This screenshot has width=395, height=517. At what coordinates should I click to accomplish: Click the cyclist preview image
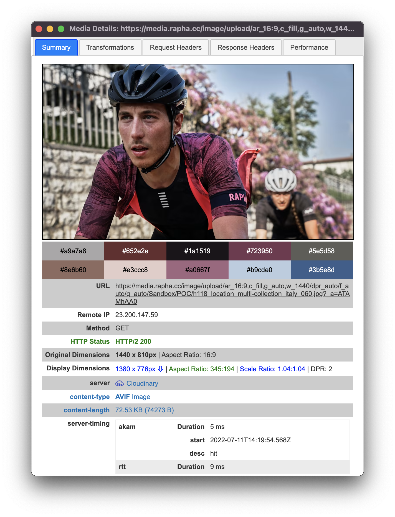coord(198,152)
